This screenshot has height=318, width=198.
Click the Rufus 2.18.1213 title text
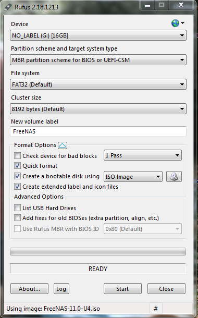36,7
